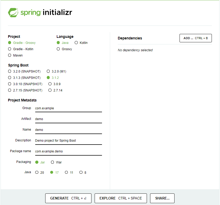Select Spring Boot version 3.1.2
This screenshot has height=205, width=220.
click(53, 78)
